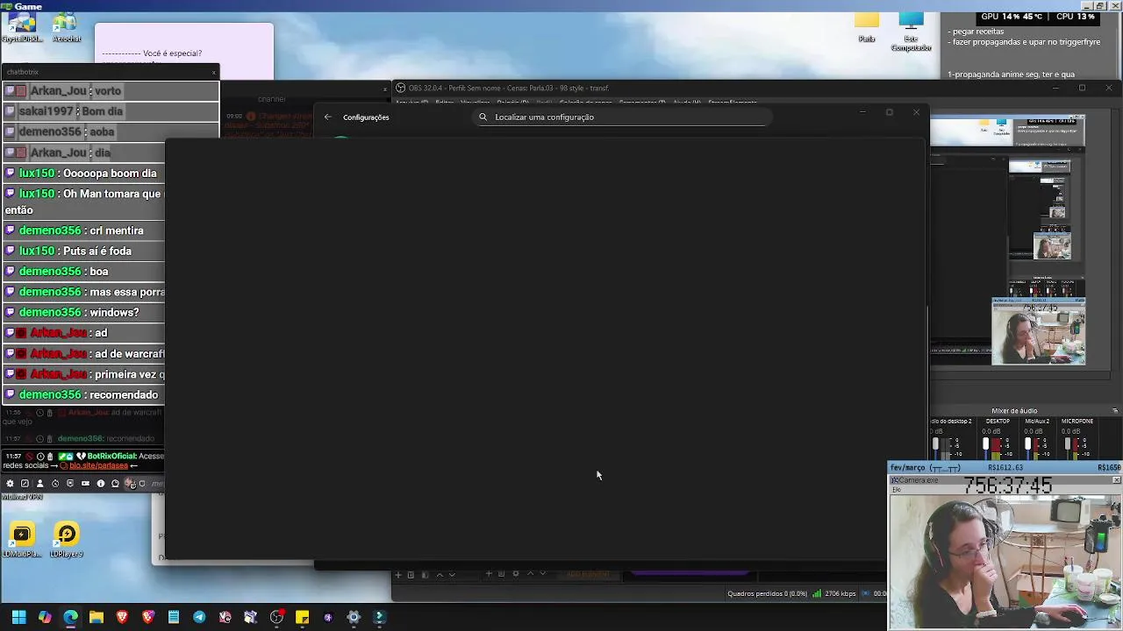1123x631 pixels.
Task: Click the GPU 14% 45°C overlay readout
Action: pyautogui.click(x=1011, y=17)
